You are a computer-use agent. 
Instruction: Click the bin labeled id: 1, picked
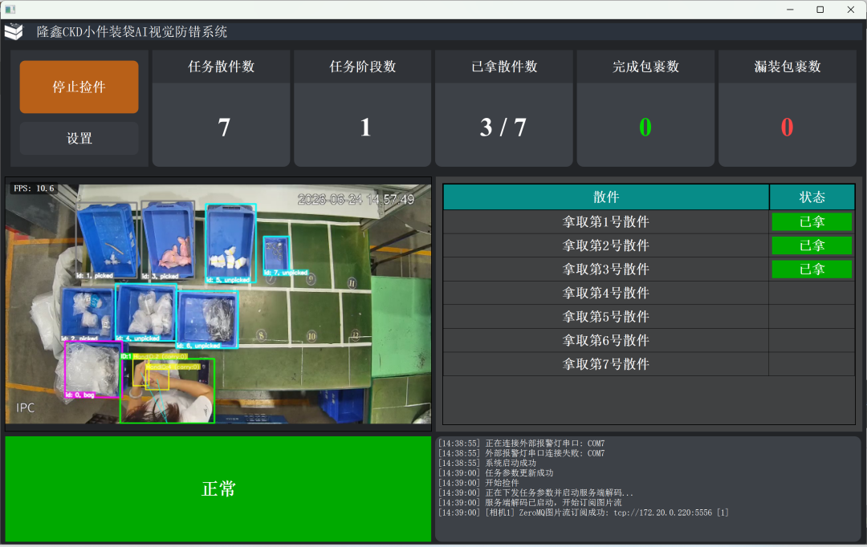pos(107,241)
